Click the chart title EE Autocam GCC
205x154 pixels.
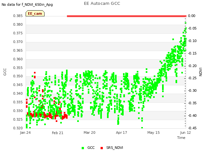tap(102, 4)
